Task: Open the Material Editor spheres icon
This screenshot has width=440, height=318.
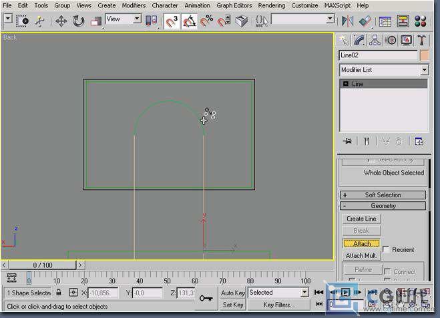Action: tap(421, 21)
